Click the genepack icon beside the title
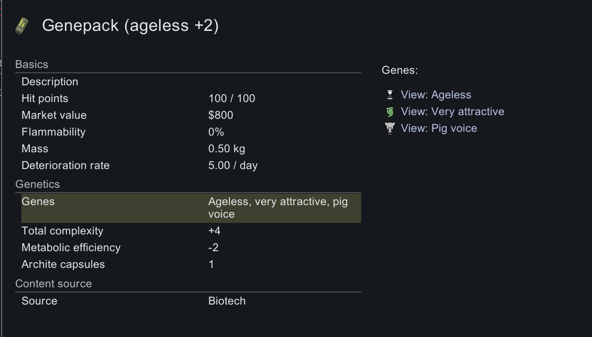Image resolution: width=592 pixels, height=337 pixels. click(22, 26)
